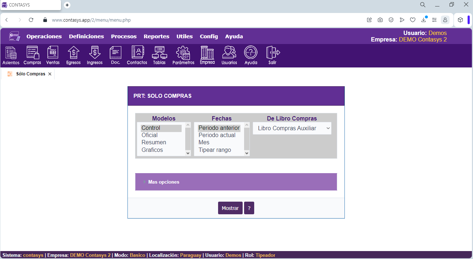Open the Libro Compras Auxiliar dropdown
The height and width of the screenshot is (259, 473).
(x=292, y=128)
